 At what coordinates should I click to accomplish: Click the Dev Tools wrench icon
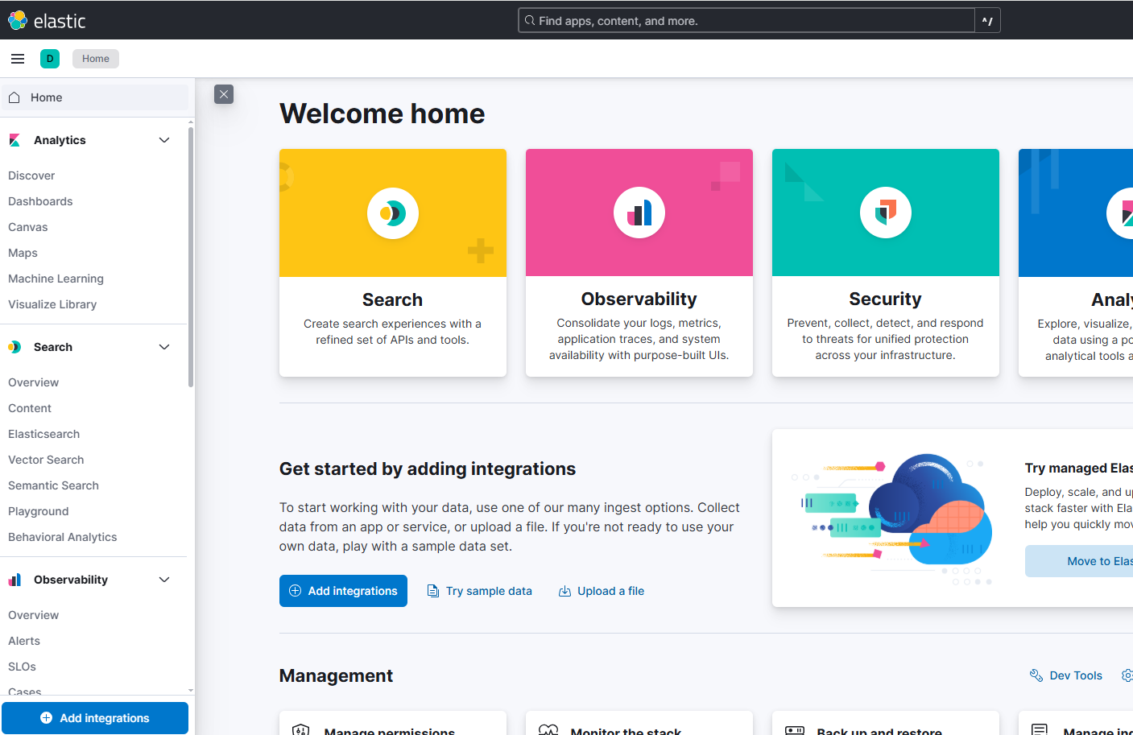point(1036,675)
